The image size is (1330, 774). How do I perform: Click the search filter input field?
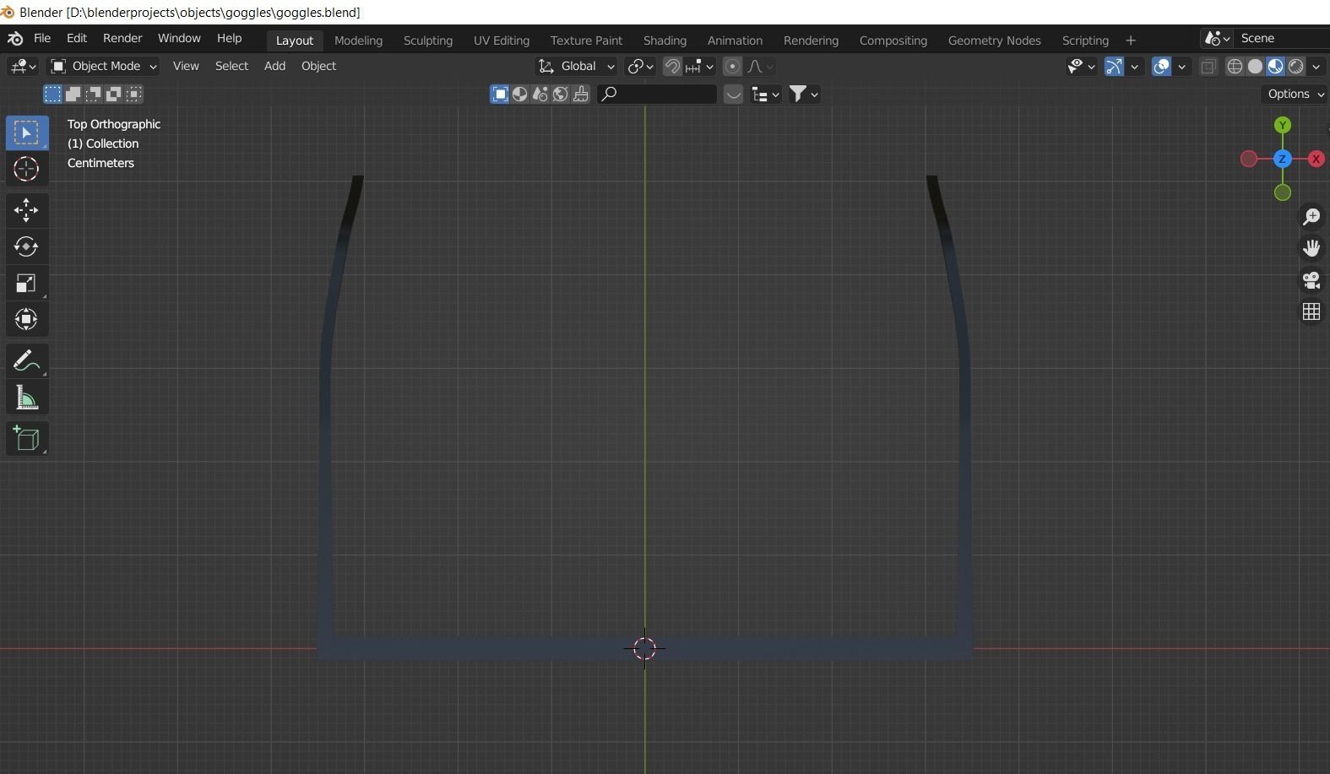click(x=657, y=95)
